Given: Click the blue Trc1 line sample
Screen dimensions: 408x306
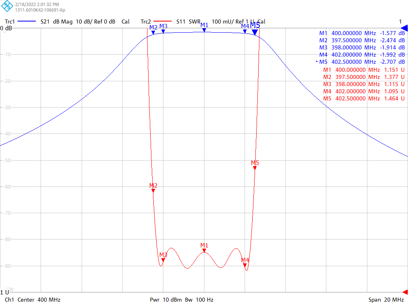Looking at the screenshot, I should pos(27,22).
